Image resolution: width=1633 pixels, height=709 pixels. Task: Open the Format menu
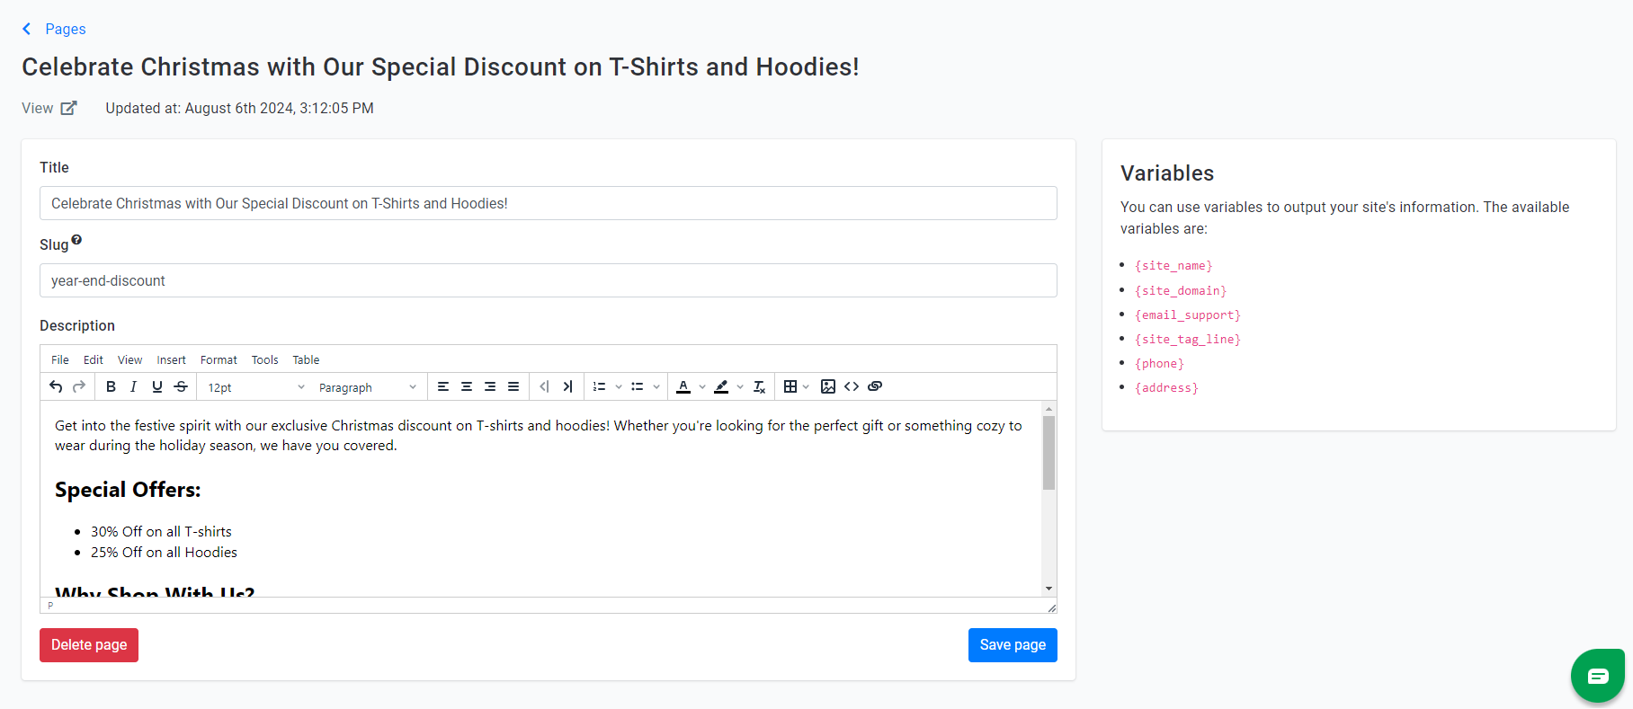[x=219, y=359]
